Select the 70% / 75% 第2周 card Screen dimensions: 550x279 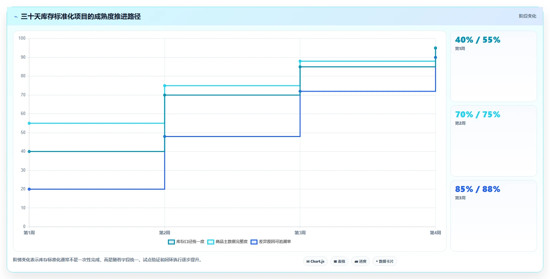[494, 141]
